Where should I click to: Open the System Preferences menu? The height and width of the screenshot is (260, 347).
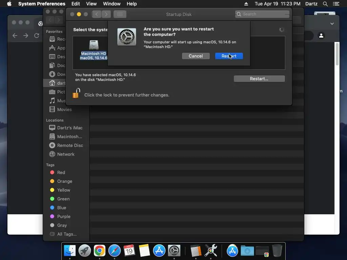pyautogui.click(x=42, y=4)
